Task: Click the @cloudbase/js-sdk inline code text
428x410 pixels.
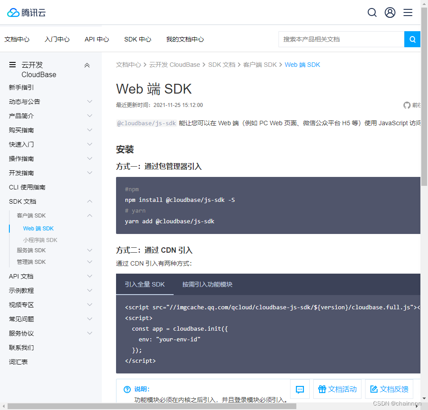Action: (146, 123)
